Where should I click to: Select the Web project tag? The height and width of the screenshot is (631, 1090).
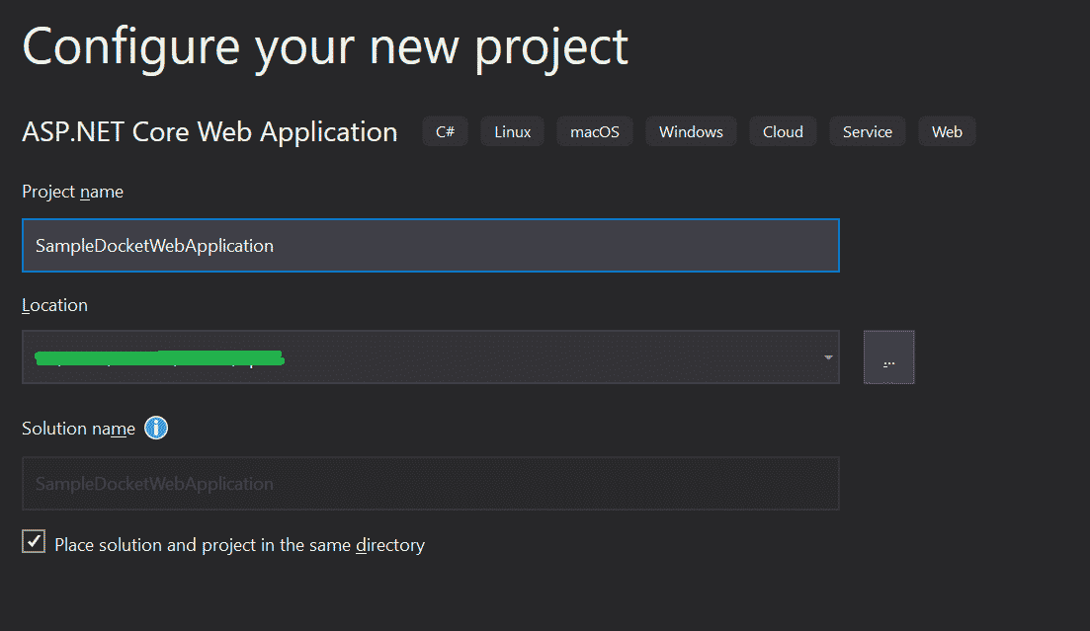click(946, 130)
